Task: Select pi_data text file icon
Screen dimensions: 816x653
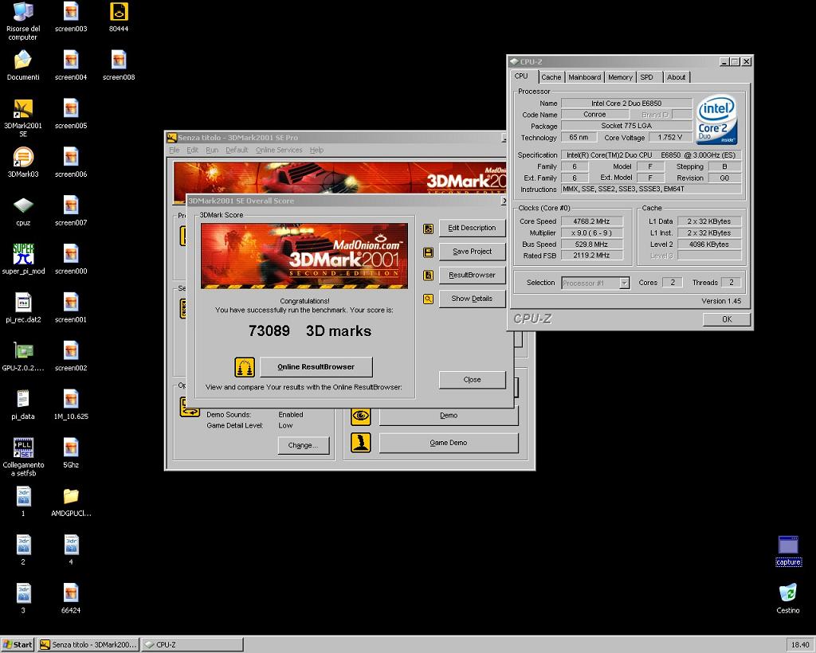Action: click(x=23, y=405)
